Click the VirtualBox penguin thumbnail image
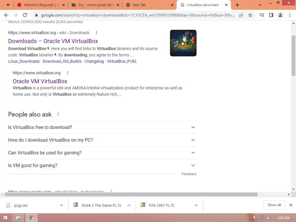 coord(183,43)
